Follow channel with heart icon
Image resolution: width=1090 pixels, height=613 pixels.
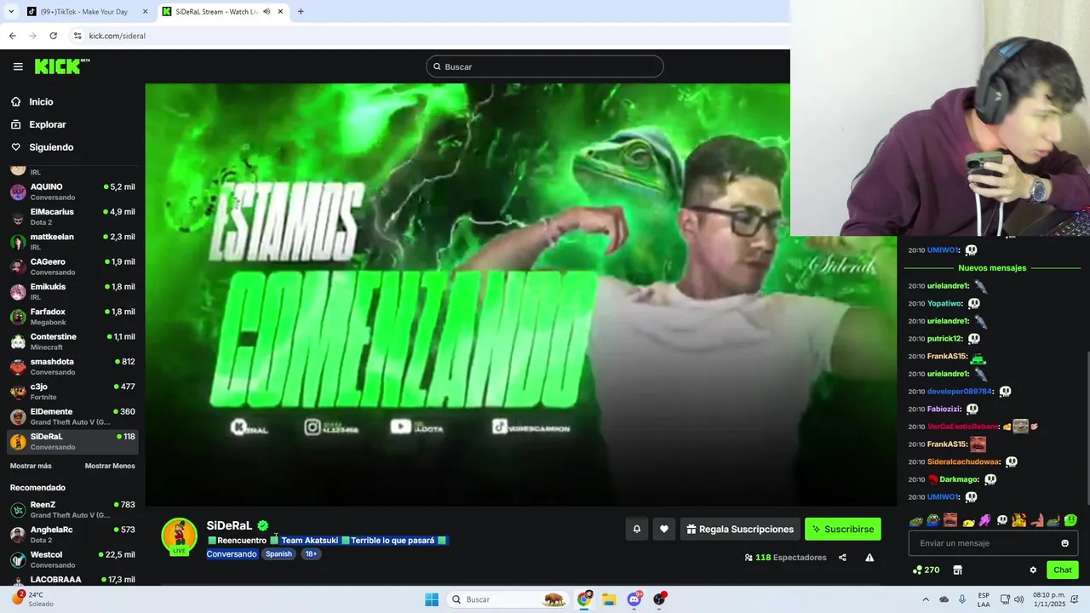[664, 529]
